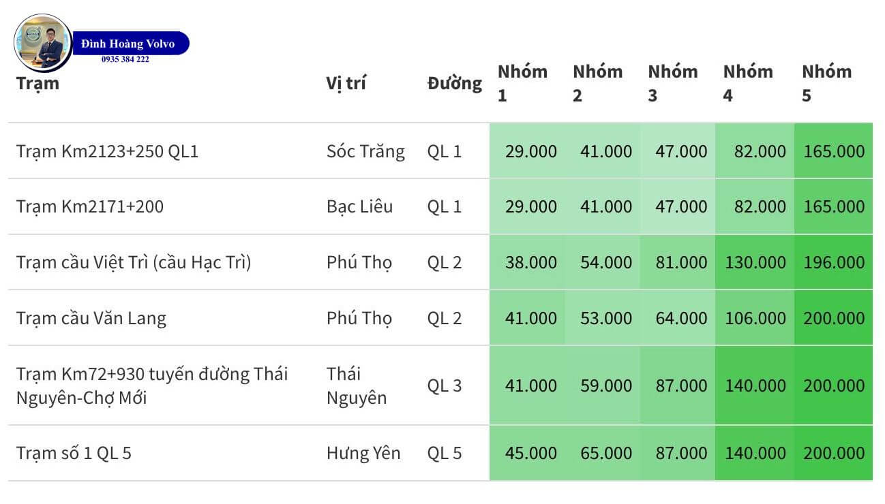Image resolution: width=885 pixels, height=504 pixels.
Task: Click the Trạm Km2171+200 row name
Action: (x=90, y=206)
